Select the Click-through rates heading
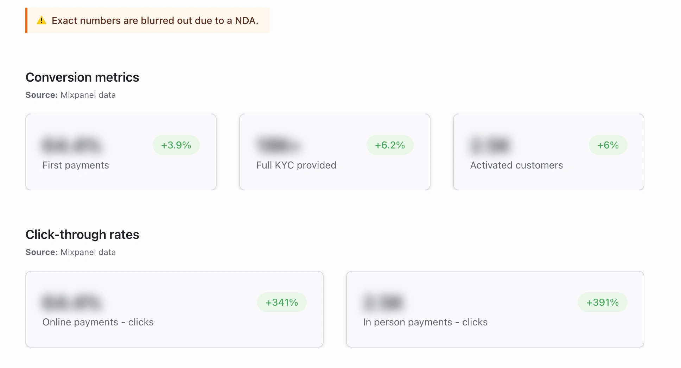Screen dimensions: 681x368 (x=82, y=235)
